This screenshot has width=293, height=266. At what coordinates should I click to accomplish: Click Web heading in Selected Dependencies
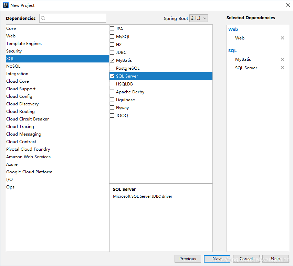(233, 30)
